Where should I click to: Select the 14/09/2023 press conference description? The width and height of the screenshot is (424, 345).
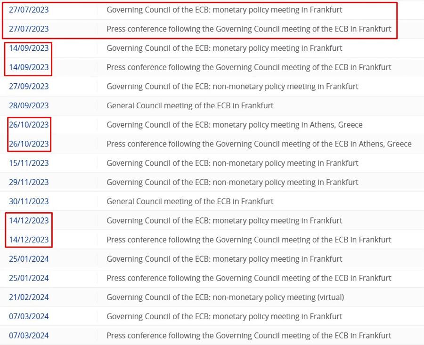click(249, 67)
